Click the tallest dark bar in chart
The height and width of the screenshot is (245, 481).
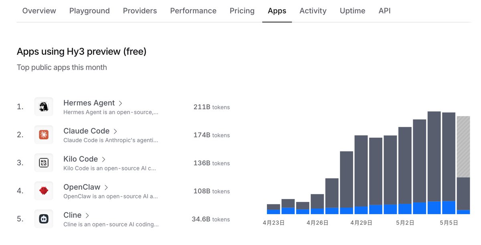click(434, 156)
